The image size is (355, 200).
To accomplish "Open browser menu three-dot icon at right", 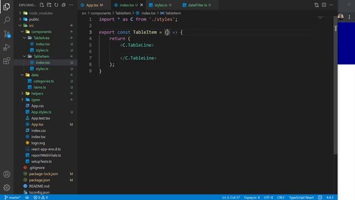I will [349, 17].
